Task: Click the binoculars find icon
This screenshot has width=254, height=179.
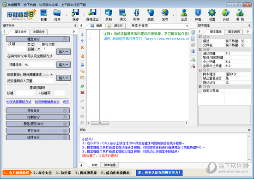Action: click(x=82, y=116)
